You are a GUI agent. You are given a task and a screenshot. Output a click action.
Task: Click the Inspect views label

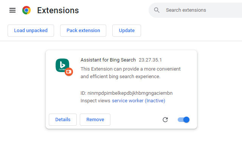point(95,101)
